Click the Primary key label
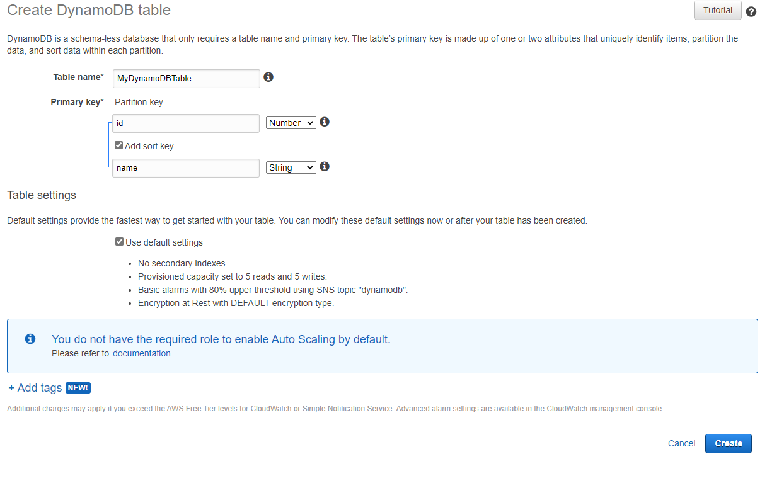 pos(77,102)
